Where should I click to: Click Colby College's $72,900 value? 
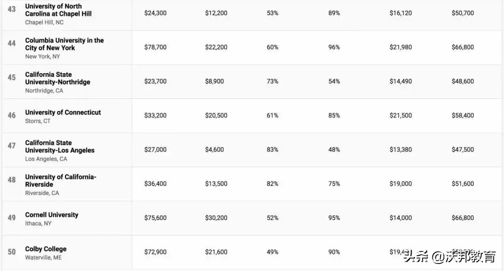tap(155, 252)
